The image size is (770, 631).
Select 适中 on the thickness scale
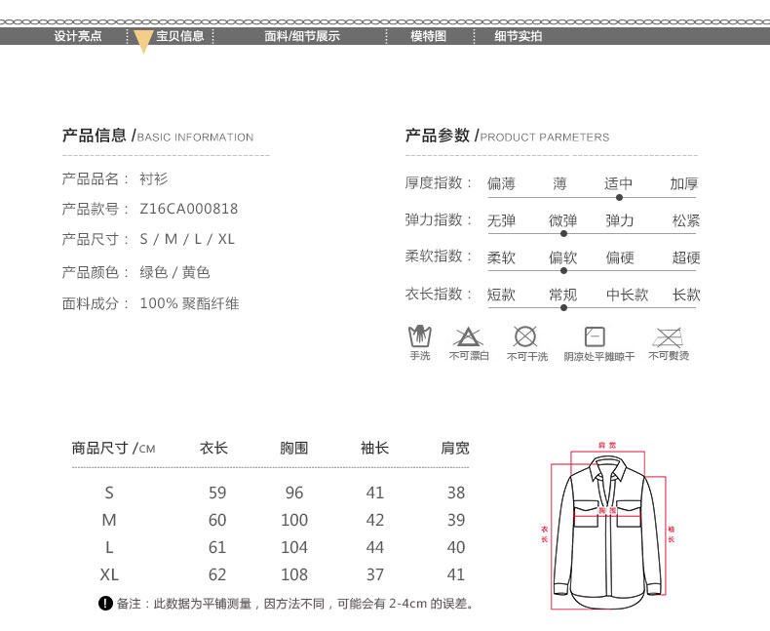(x=618, y=183)
